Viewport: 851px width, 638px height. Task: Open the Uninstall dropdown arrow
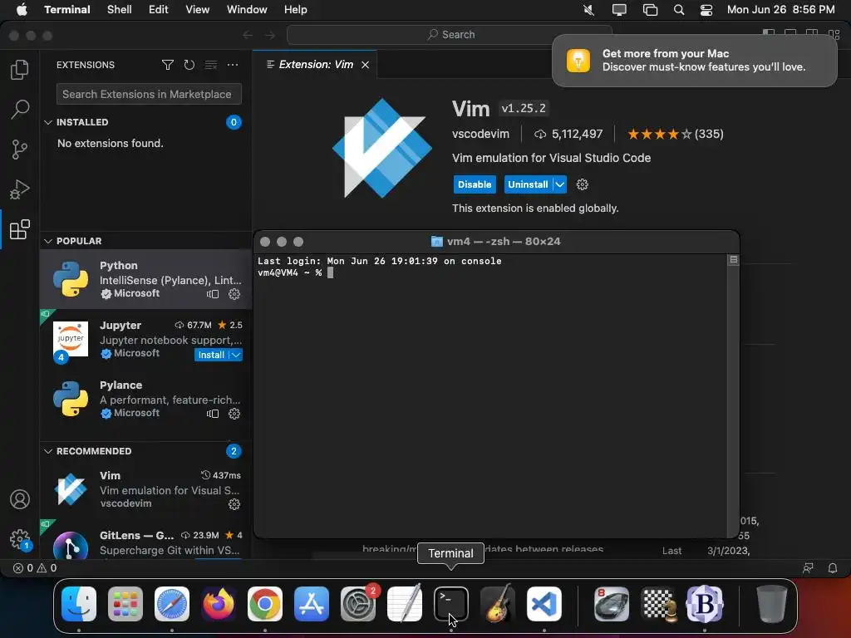click(560, 184)
